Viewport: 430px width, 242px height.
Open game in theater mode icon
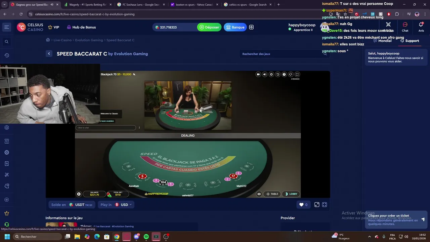(x=317, y=205)
